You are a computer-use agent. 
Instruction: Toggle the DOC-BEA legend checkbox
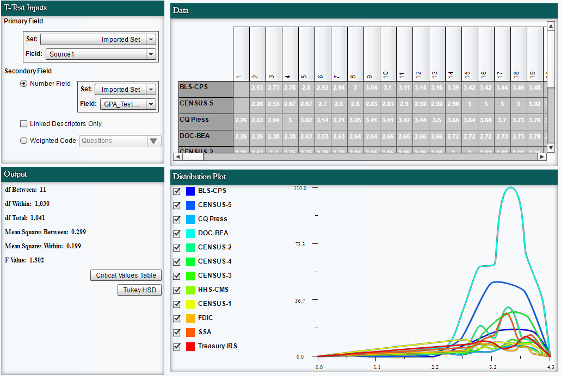(x=177, y=234)
